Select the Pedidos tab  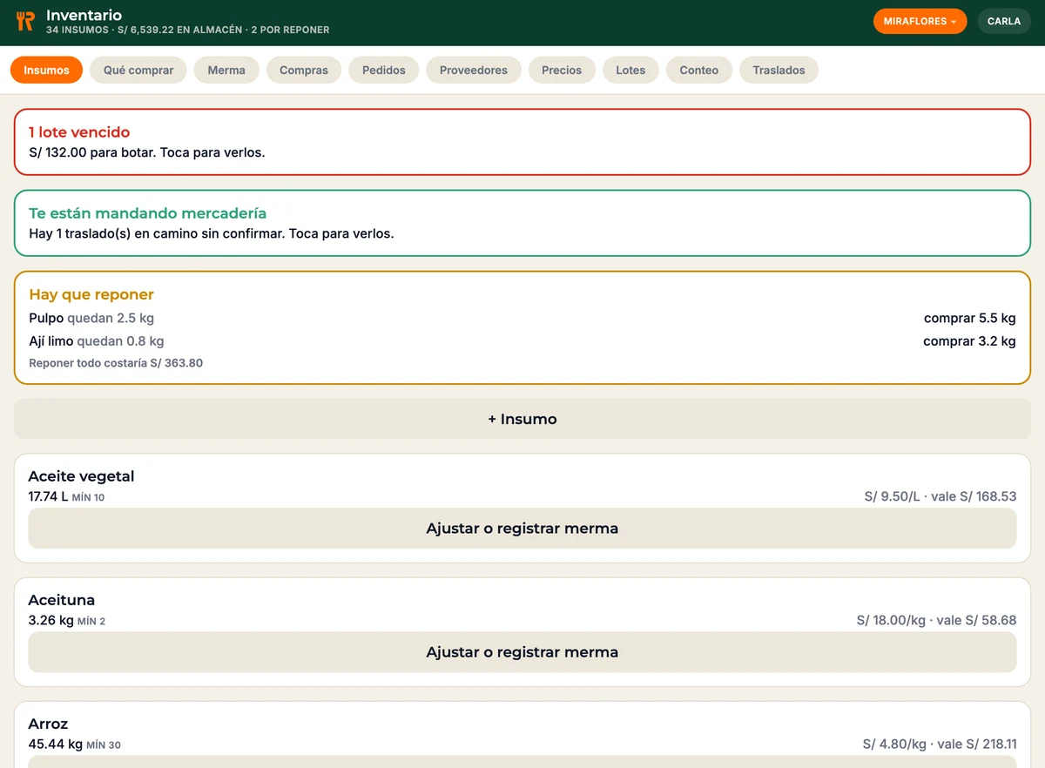[384, 71]
